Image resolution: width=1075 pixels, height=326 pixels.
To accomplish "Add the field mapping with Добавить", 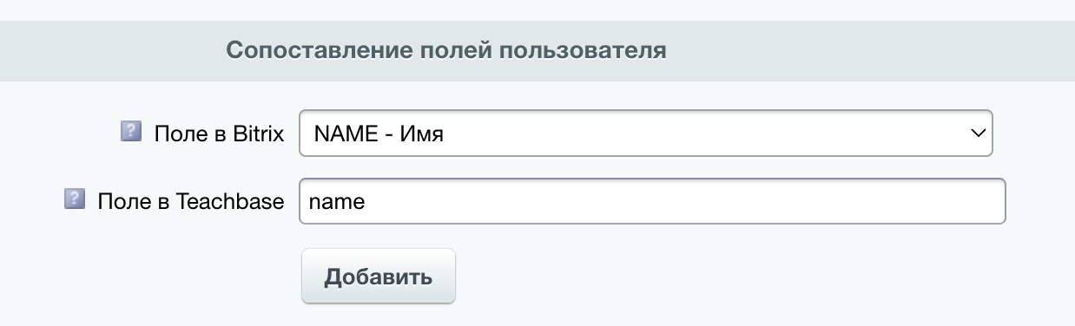I will [x=379, y=277].
